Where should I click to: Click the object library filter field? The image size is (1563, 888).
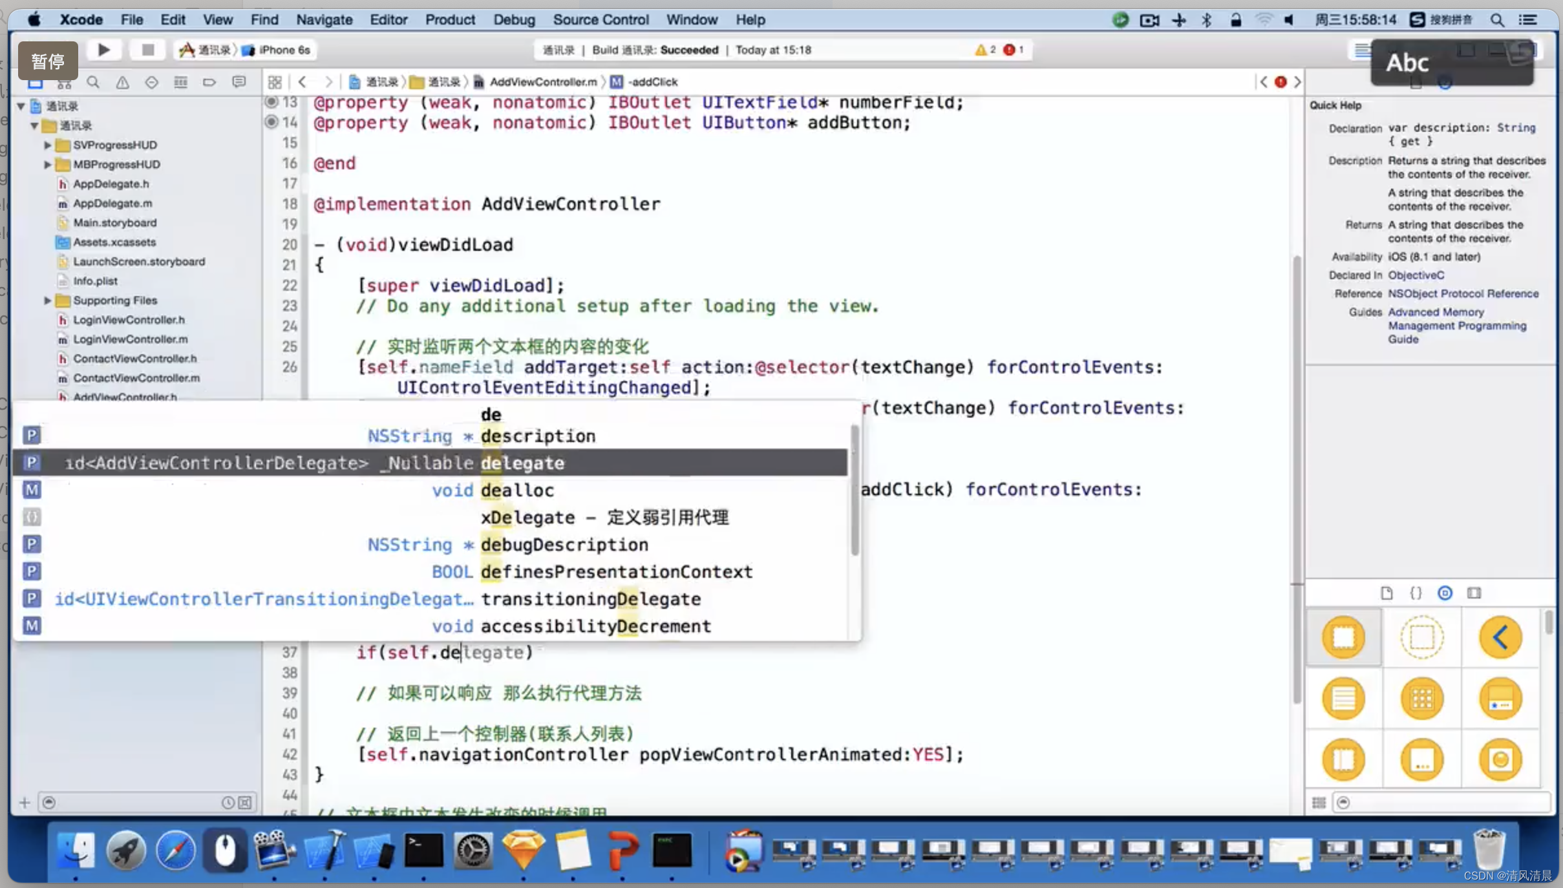coord(1441,803)
